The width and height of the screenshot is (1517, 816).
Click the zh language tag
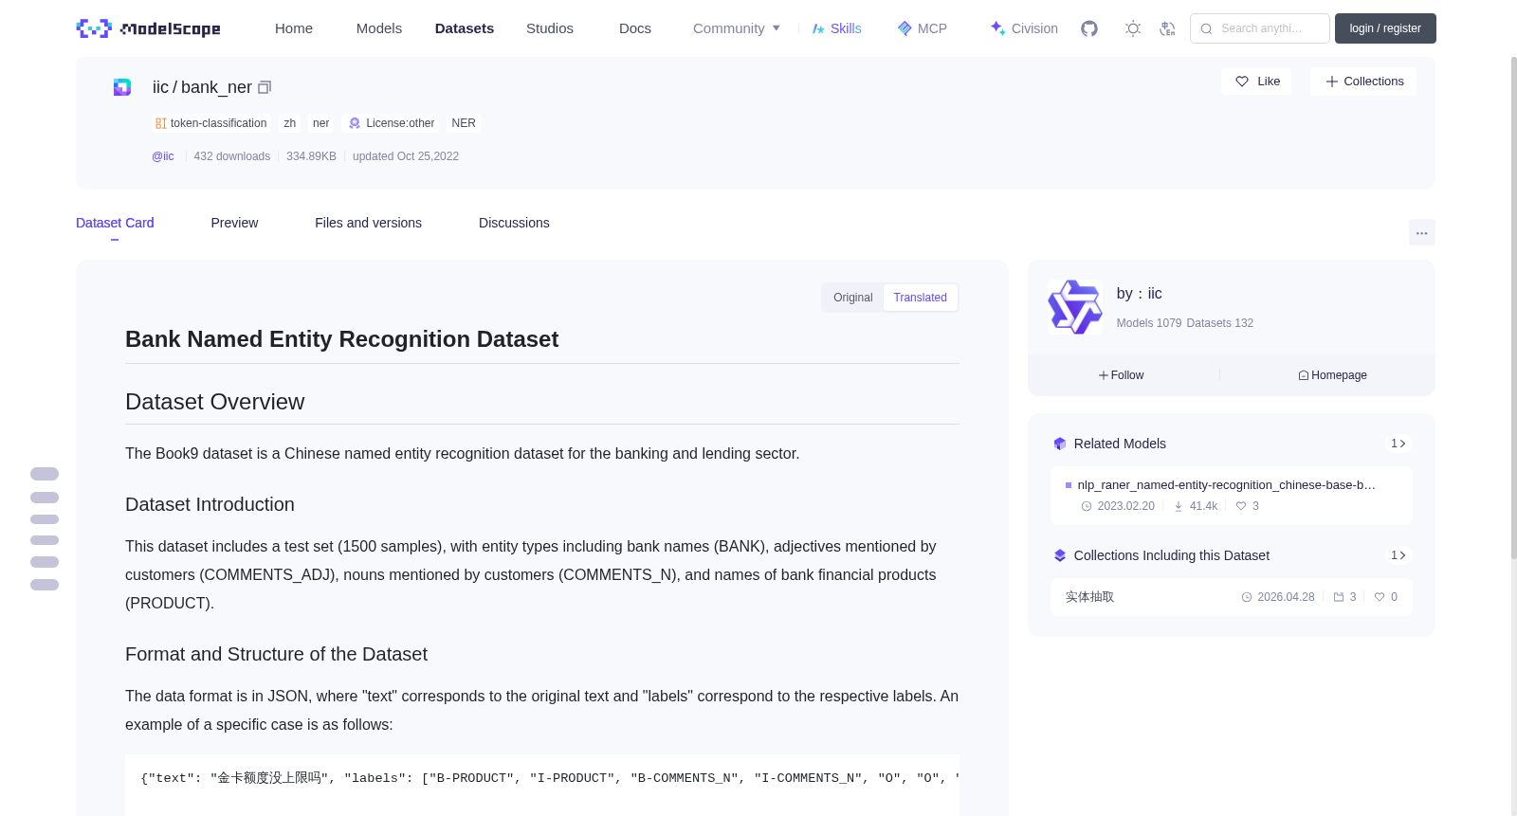[289, 123]
